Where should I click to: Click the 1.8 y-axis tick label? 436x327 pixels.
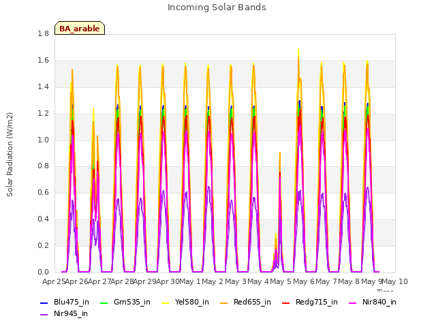(43, 33)
